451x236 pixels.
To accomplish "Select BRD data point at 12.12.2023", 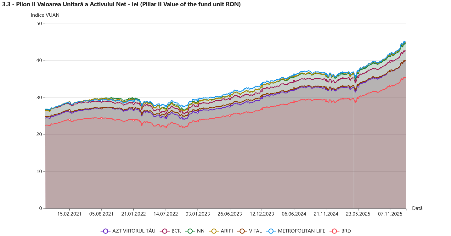I will click(262, 109).
